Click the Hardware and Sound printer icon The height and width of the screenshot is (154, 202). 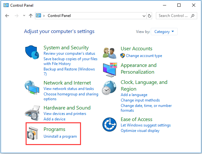tap(33, 112)
